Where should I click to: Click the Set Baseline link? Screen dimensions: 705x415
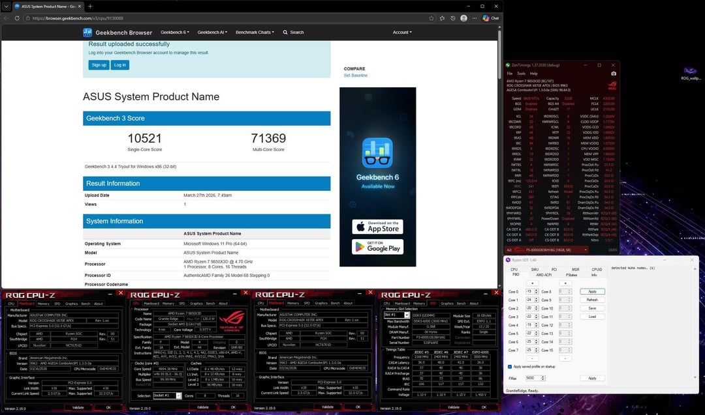pyautogui.click(x=356, y=76)
